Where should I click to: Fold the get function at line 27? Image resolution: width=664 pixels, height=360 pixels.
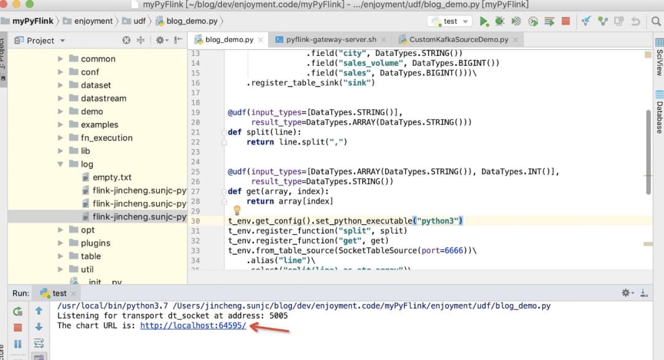point(224,192)
